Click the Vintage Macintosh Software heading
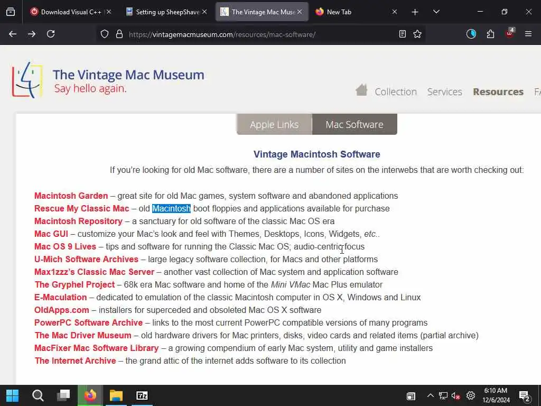The width and height of the screenshot is (541, 406). point(317,154)
